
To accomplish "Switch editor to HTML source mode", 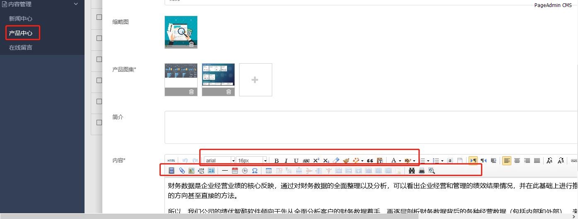I will [171, 161].
